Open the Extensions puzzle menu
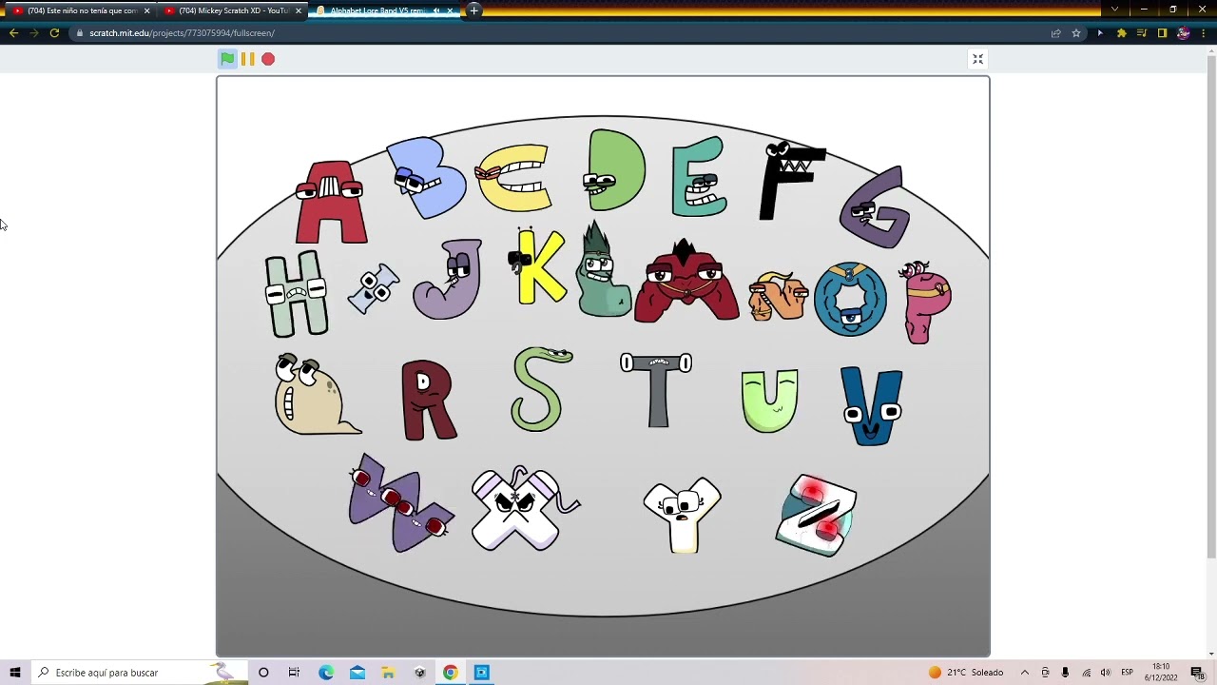This screenshot has width=1217, height=685. point(1121,33)
